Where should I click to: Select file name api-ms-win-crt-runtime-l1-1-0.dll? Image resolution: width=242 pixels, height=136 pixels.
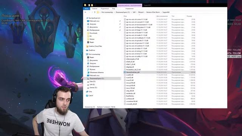point(138,46)
